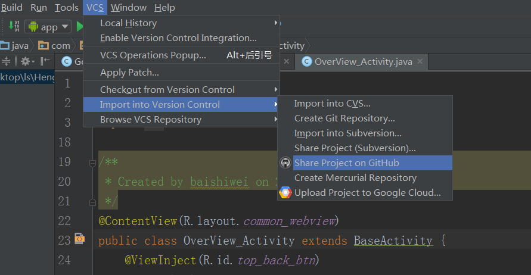The image size is (531, 275).
Task: Click the Make Project binary arrow icon
Action: pos(14,27)
